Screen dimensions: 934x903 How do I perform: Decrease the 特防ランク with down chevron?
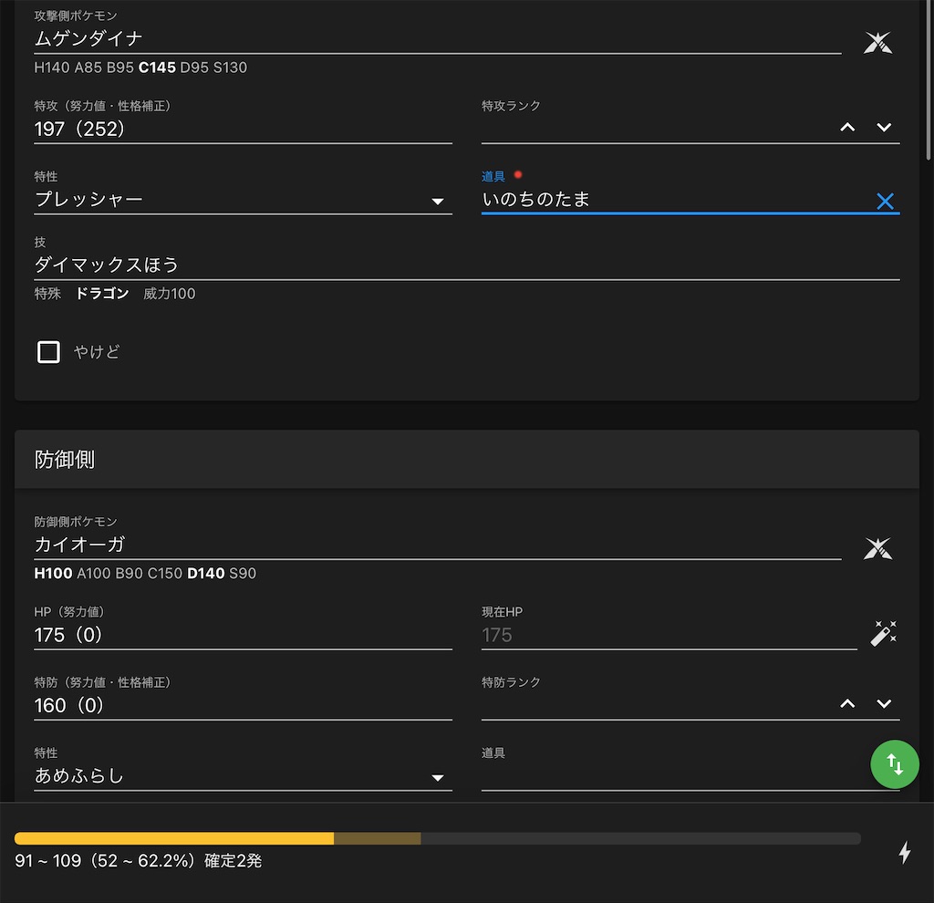(x=884, y=703)
